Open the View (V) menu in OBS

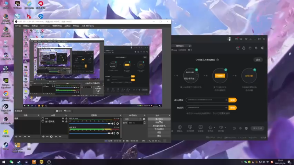click(35, 26)
